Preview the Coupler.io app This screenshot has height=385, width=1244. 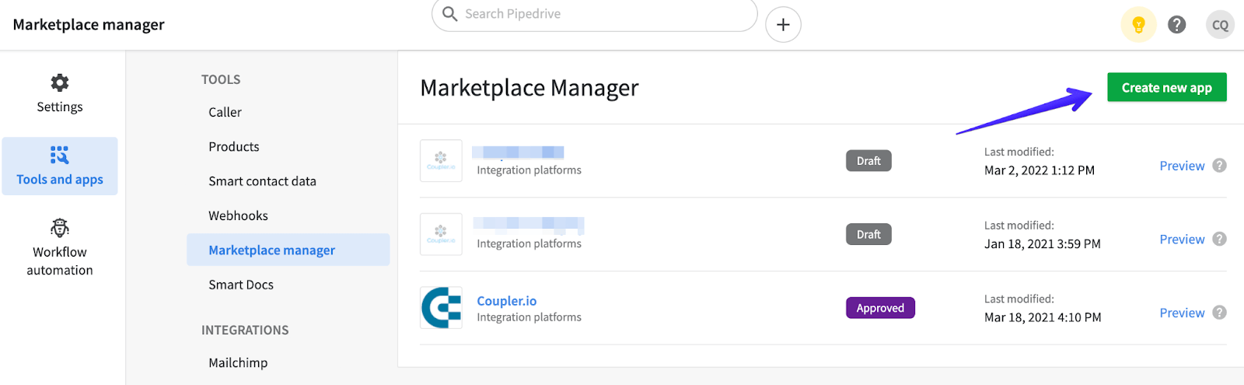click(x=1182, y=313)
